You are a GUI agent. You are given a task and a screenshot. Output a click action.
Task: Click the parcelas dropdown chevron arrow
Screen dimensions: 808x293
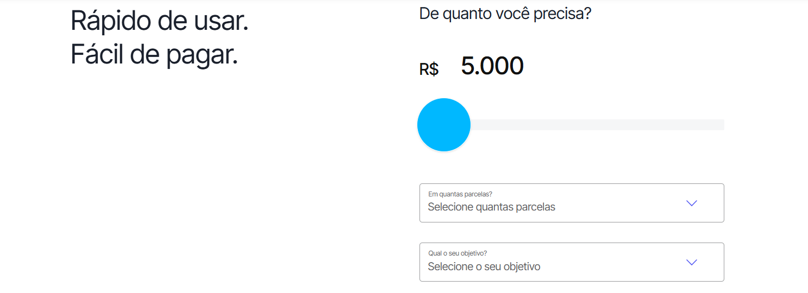(x=691, y=203)
